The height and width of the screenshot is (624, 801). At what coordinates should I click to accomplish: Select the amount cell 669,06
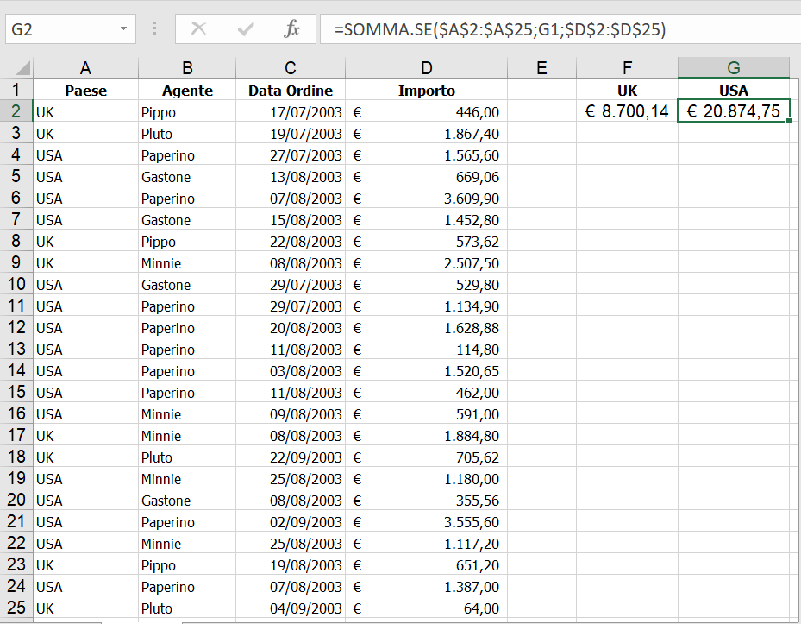(427, 176)
